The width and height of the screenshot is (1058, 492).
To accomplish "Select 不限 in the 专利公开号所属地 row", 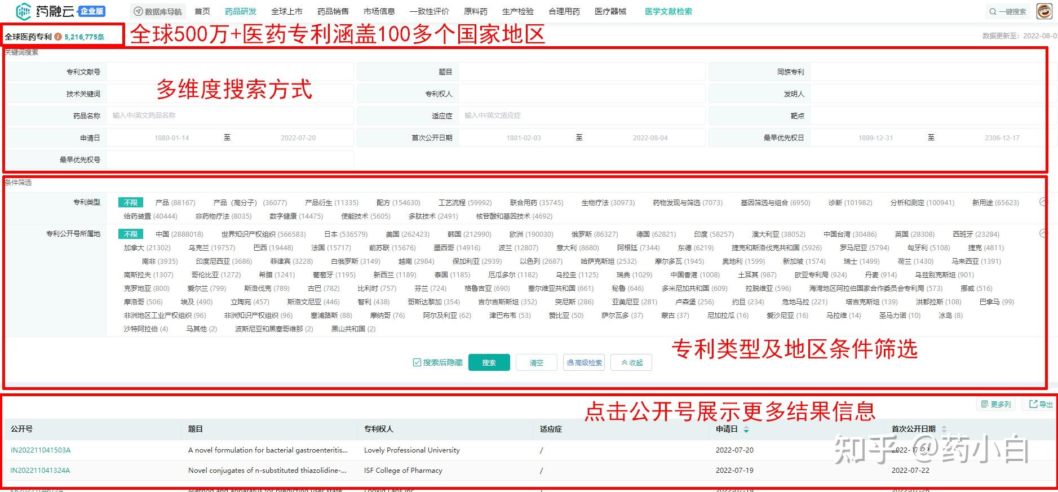I will 131,234.
